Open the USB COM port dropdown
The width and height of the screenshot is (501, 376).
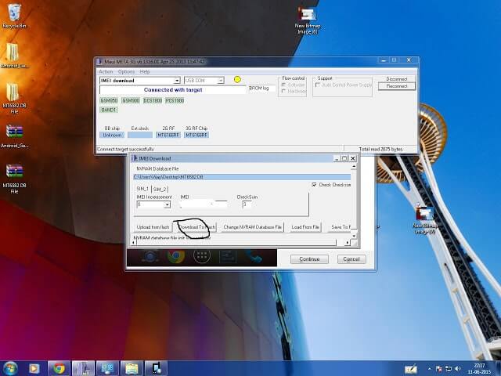click(x=221, y=81)
